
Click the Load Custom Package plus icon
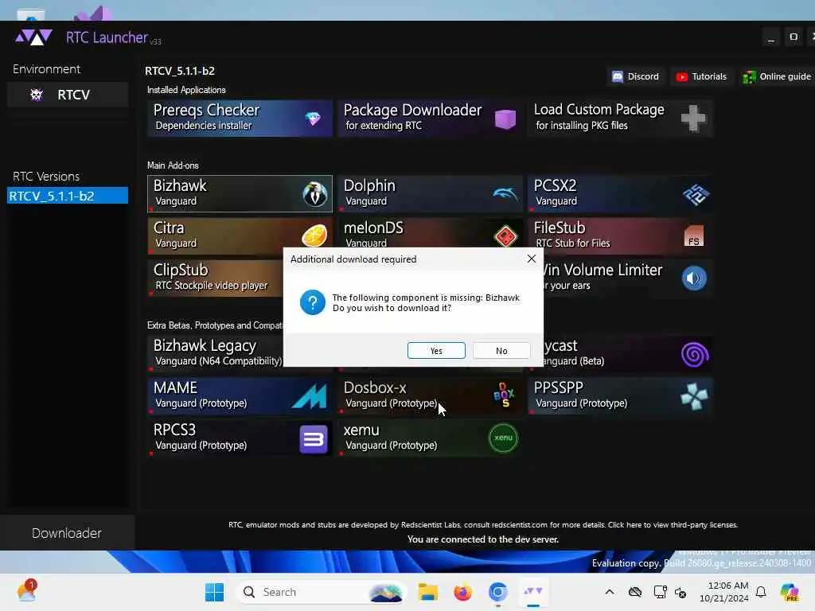pos(693,119)
